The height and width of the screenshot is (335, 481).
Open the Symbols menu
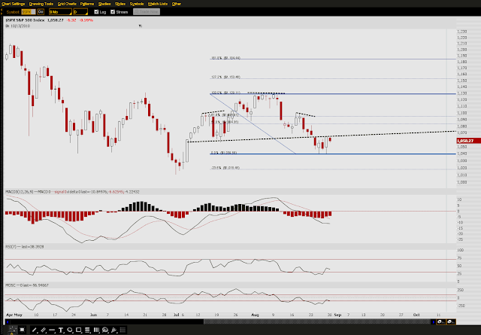point(137,4)
